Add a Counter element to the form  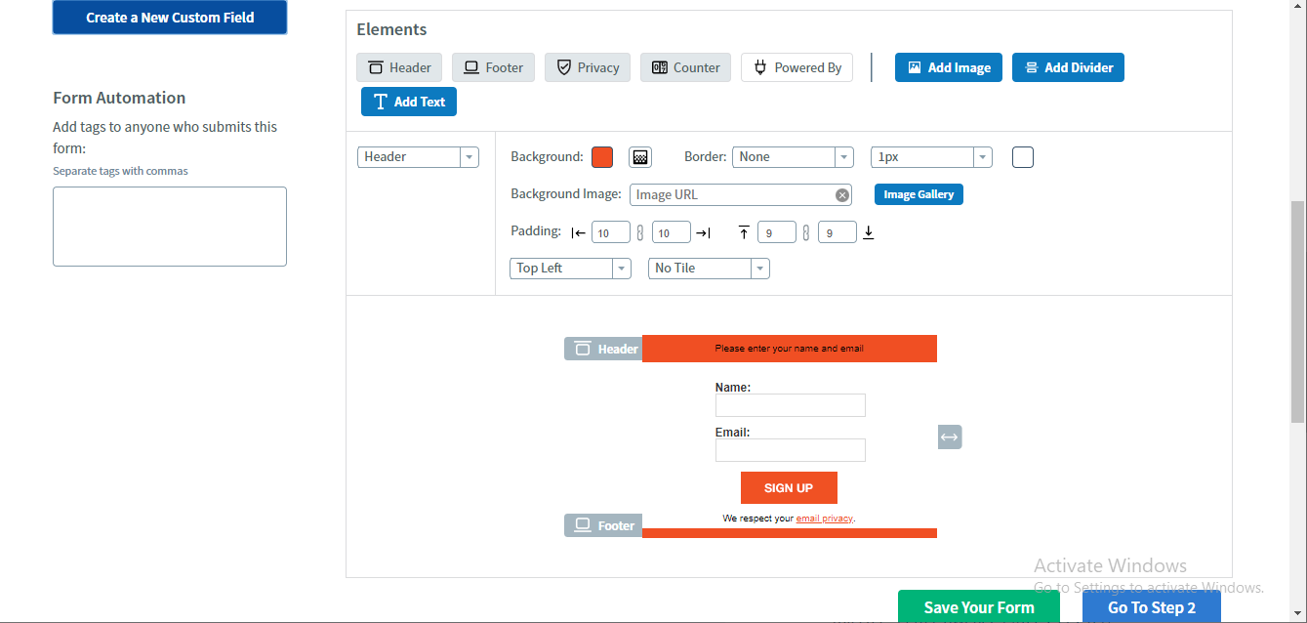point(685,67)
